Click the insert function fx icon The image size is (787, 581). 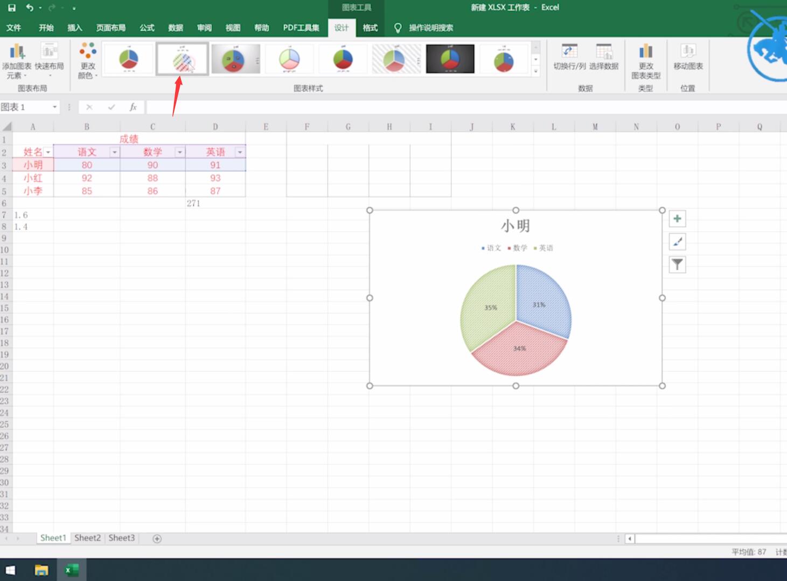(133, 107)
